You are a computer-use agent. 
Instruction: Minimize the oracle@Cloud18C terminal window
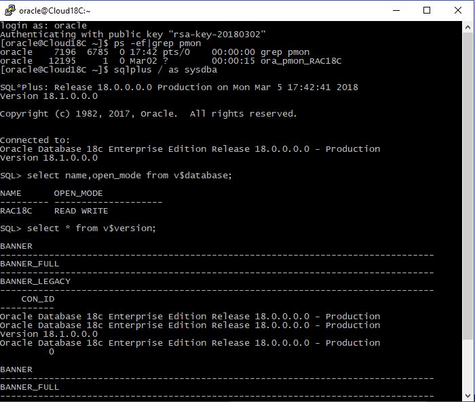[x=396, y=11]
